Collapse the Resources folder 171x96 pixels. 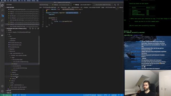click(12, 51)
